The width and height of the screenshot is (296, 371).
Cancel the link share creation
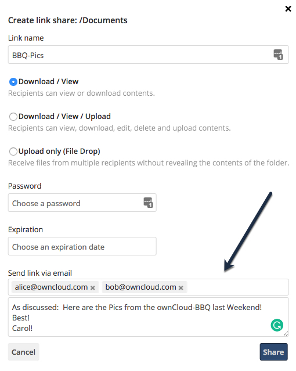click(x=23, y=352)
